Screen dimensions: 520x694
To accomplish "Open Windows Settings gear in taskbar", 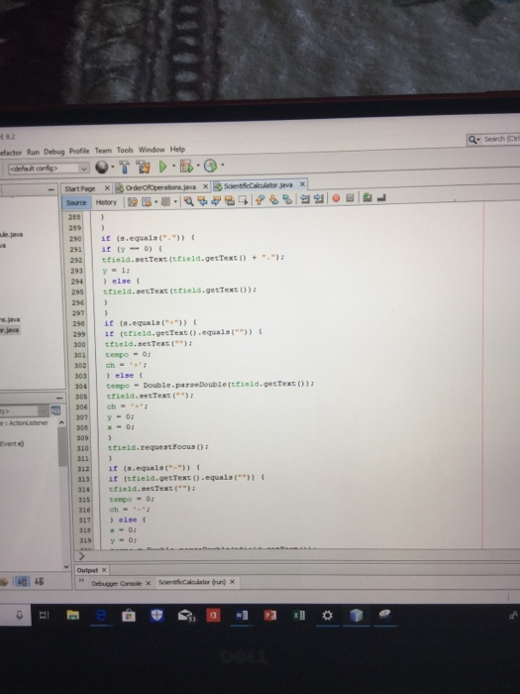I will tap(327, 616).
